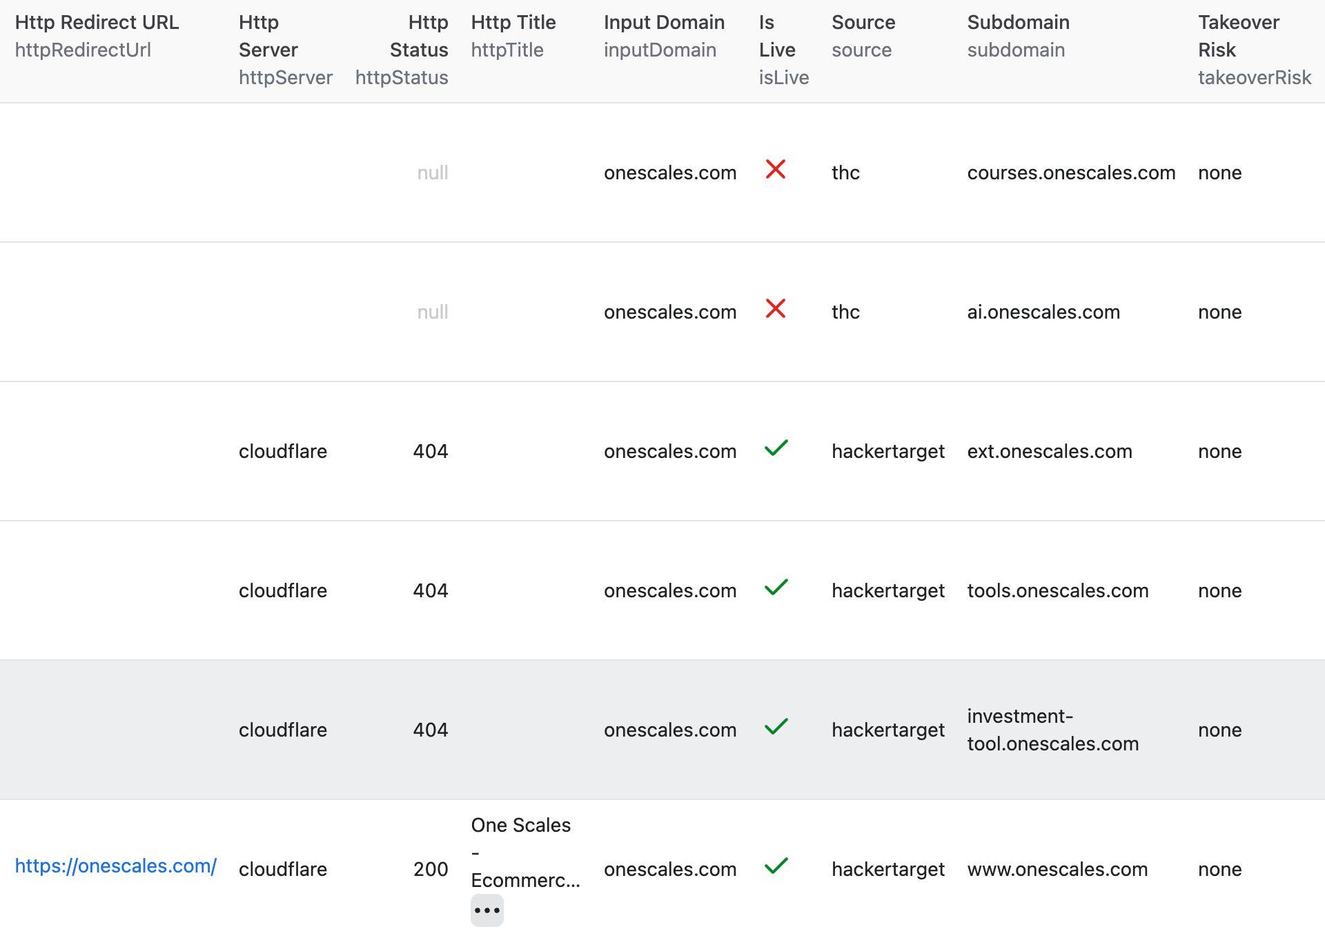
Task: Click the cloudflare server value for www.onescales.com
Action: pos(283,869)
